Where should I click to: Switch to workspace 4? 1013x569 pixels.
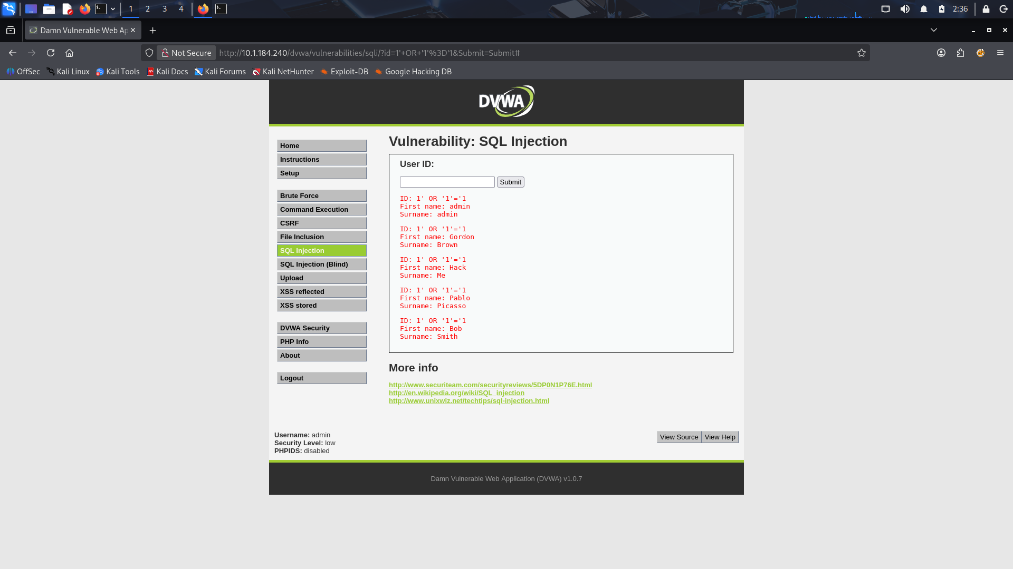pos(181,9)
